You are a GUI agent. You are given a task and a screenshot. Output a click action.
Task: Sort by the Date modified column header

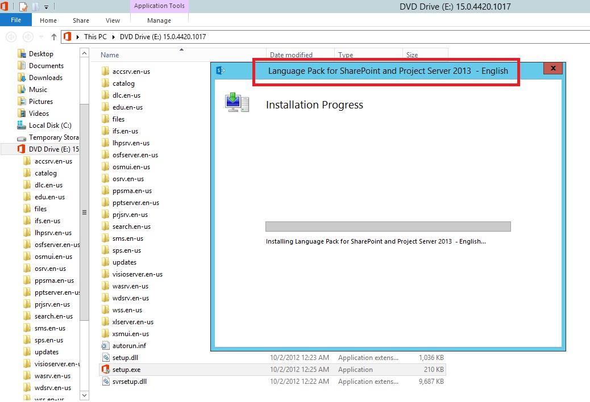(300, 55)
